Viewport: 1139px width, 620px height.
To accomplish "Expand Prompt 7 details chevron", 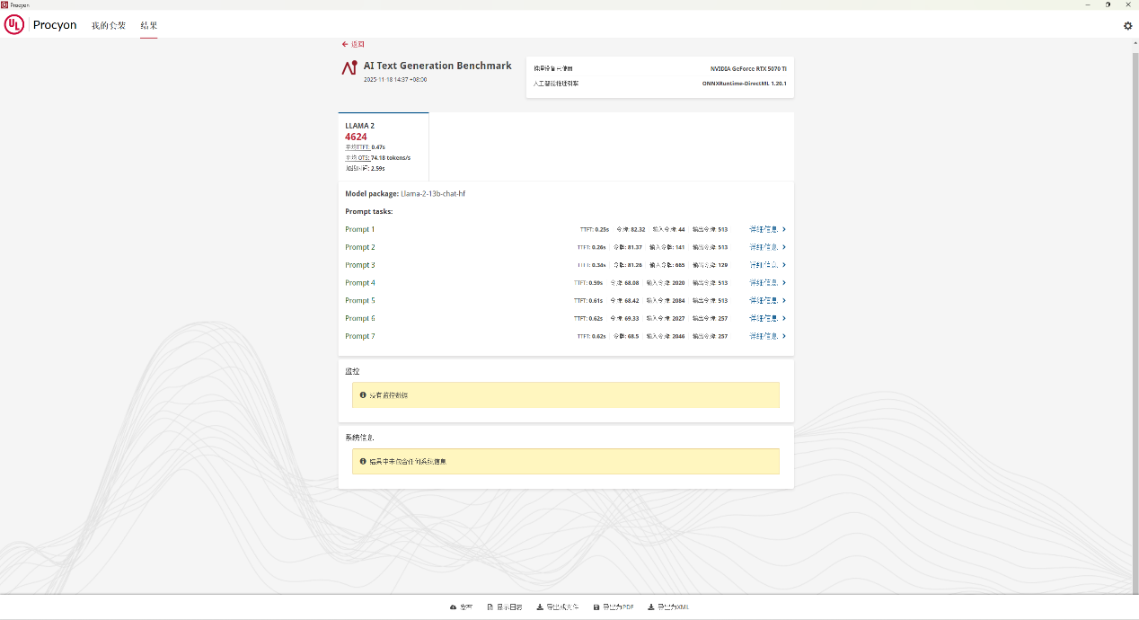I will coord(784,336).
